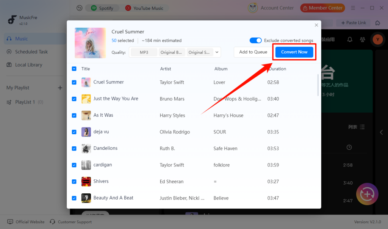Click the Safe Haven album cell
The height and width of the screenshot is (229, 388).
[x=225, y=149]
